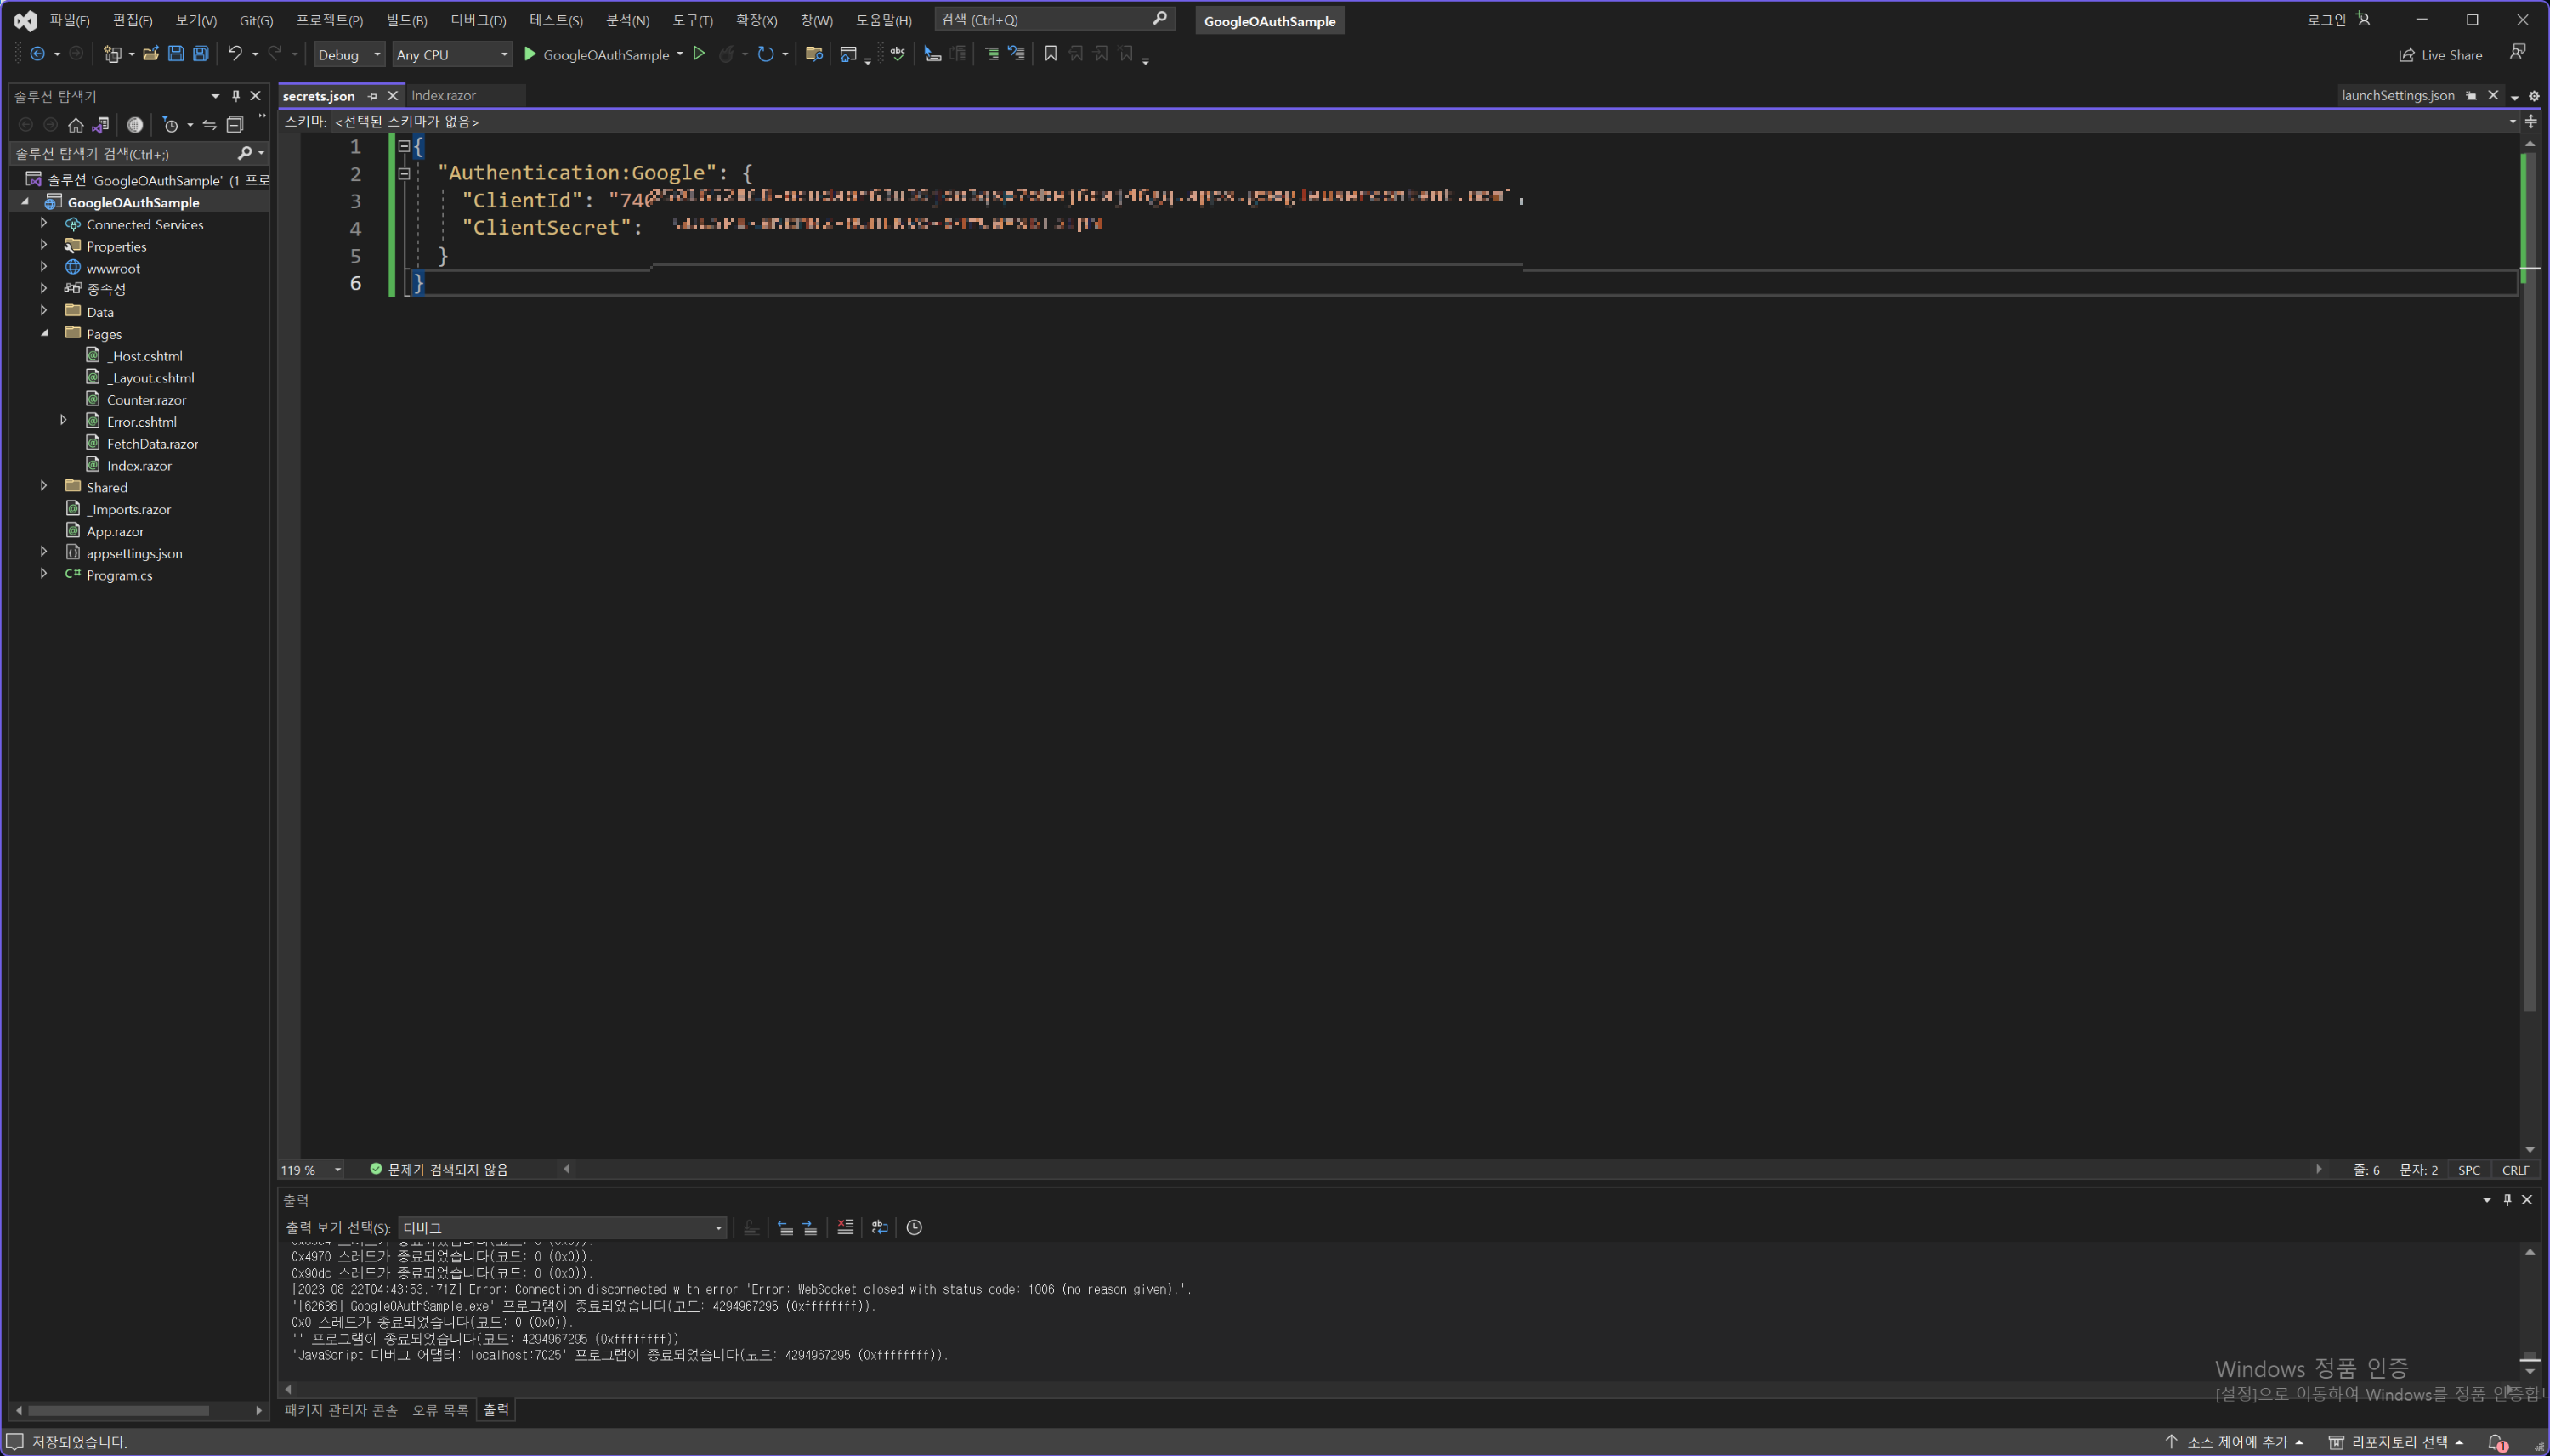Toggle timestamp display in Output panel
Image resolution: width=2550 pixels, height=1456 pixels.
(x=914, y=1227)
